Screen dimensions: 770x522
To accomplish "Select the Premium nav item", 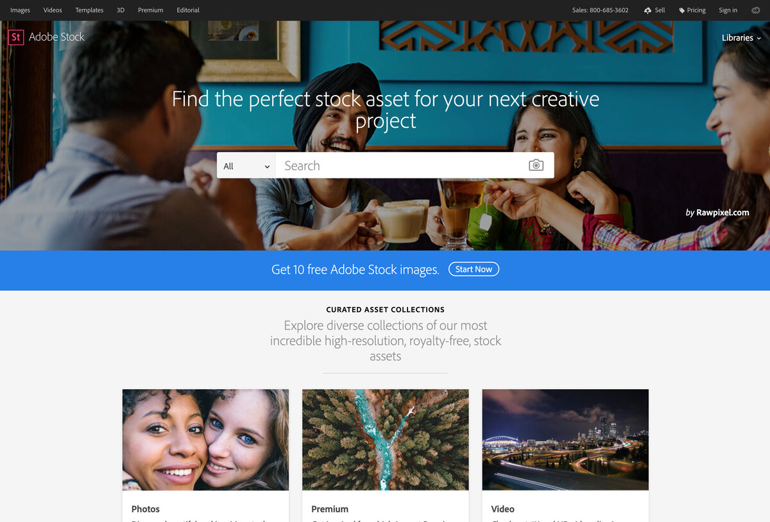I will coord(151,10).
